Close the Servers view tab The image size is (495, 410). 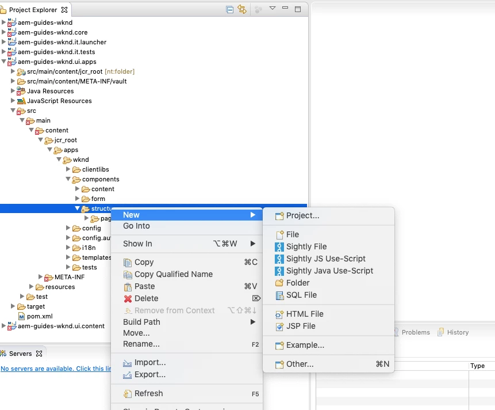click(39, 354)
